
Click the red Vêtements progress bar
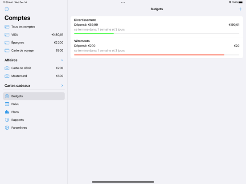(149, 55)
